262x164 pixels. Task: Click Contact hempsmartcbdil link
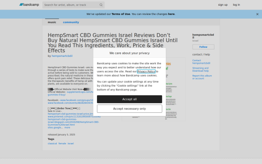[201, 62]
